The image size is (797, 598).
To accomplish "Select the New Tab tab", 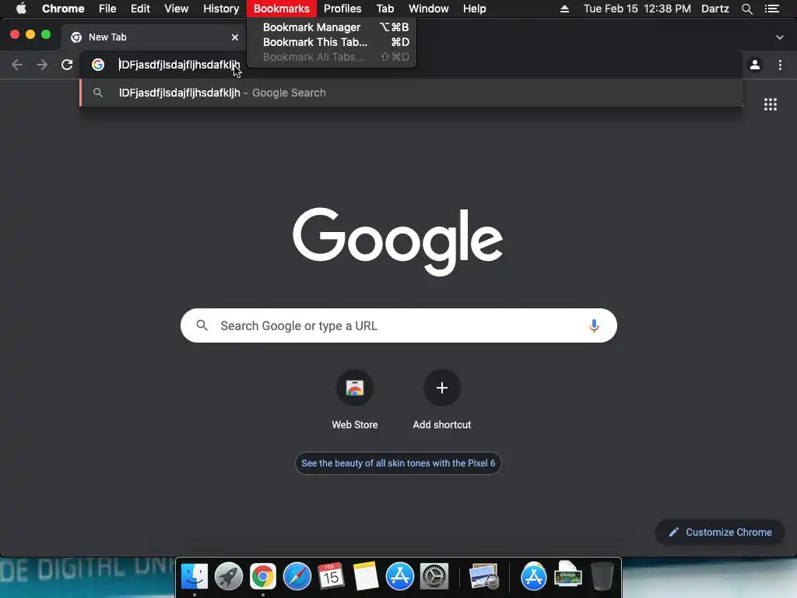I will click(x=153, y=37).
